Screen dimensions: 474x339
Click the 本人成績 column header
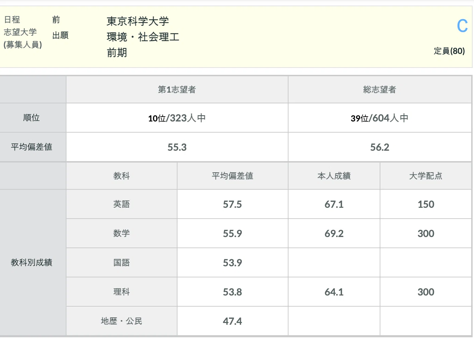point(334,176)
